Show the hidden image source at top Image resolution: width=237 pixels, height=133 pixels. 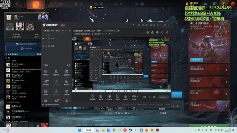[43, 35]
